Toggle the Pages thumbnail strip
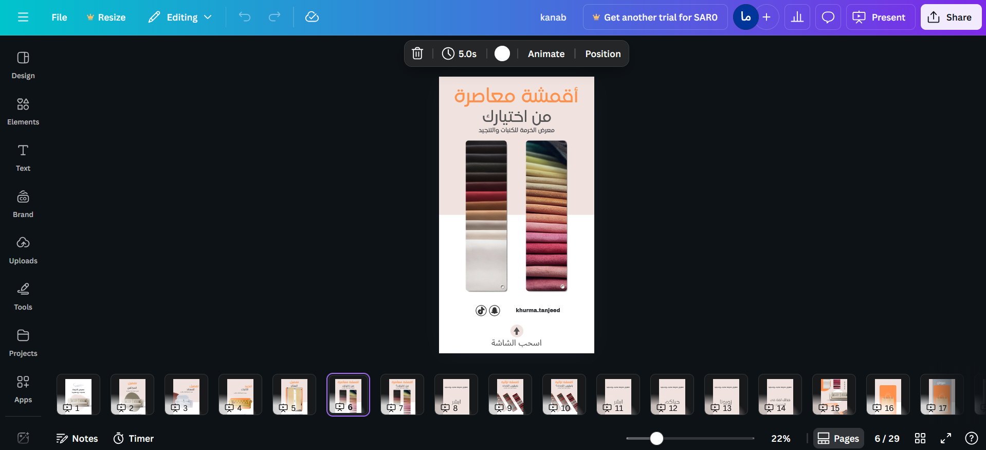The height and width of the screenshot is (450, 986). (838, 438)
